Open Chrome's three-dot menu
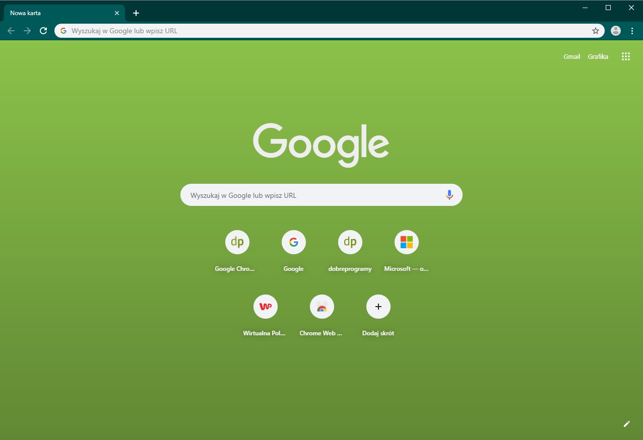Image resolution: width=643 pixels, height=440 pixels. coord(632,31)
